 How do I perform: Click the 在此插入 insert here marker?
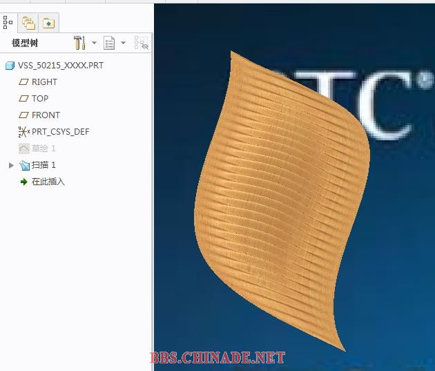point(48,182)
